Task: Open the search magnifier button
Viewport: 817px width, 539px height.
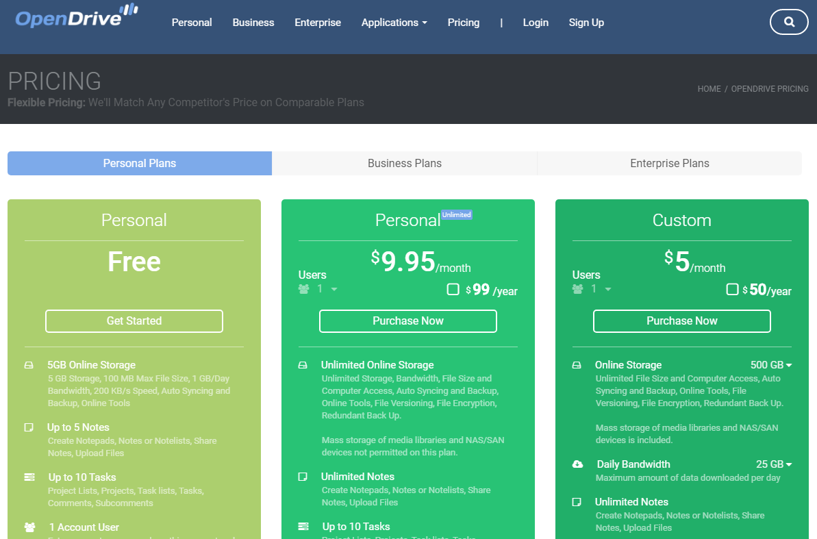Action: point(789,22)
